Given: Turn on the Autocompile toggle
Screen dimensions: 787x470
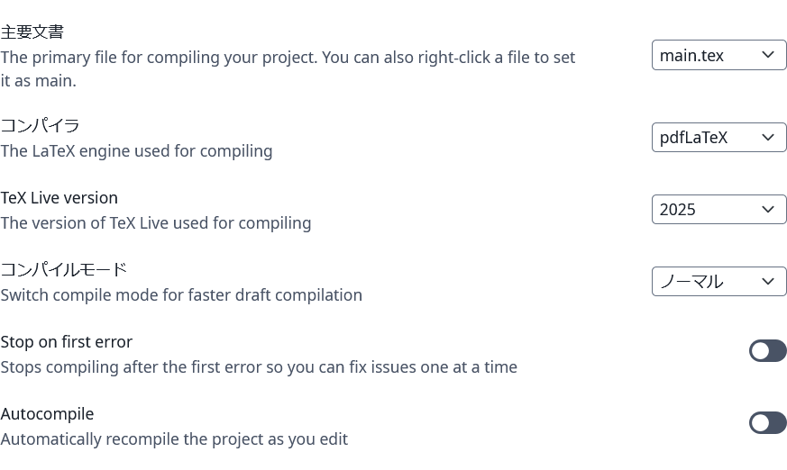Looking at the screenshot, I should 767,423.
